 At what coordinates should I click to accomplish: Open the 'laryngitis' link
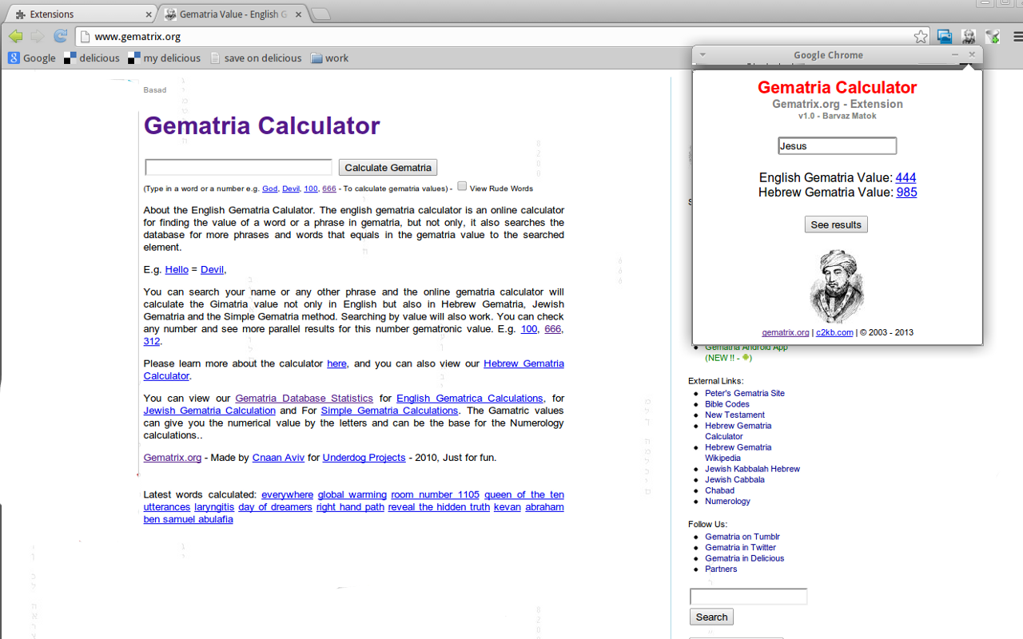click(x=214, y=507)
